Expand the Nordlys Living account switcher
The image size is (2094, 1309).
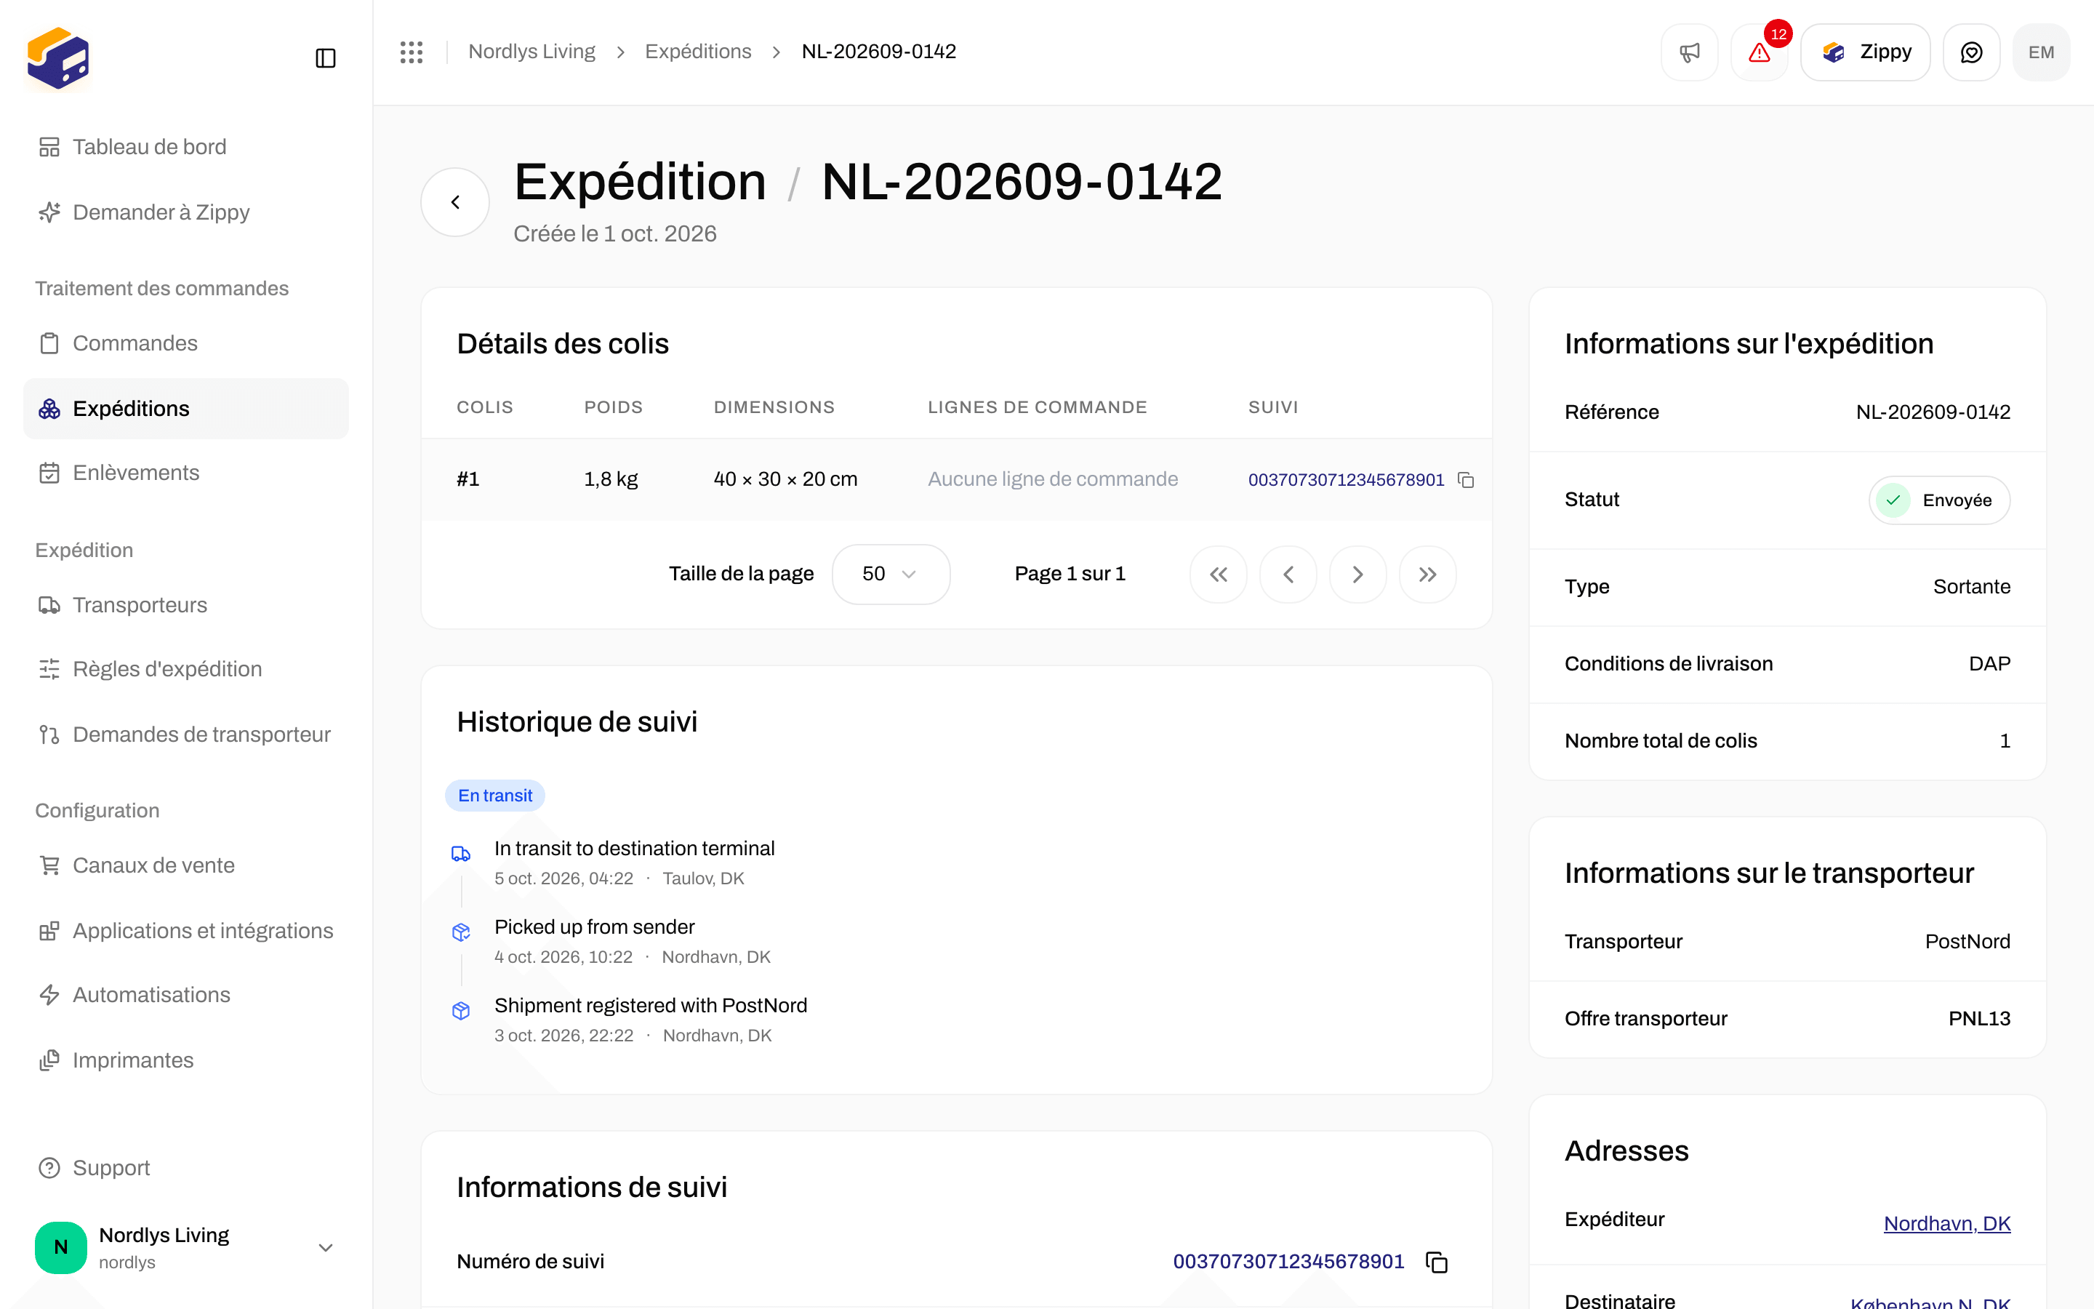click(186, 1247)
